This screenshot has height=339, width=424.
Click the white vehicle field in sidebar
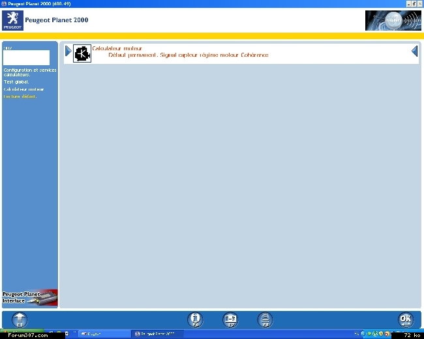coord(27,57)
